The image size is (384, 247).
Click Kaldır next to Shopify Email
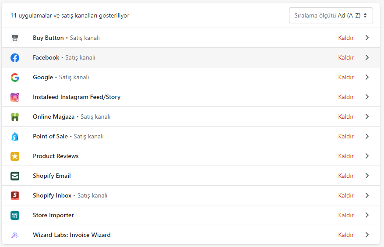click(x=346, y=176)
